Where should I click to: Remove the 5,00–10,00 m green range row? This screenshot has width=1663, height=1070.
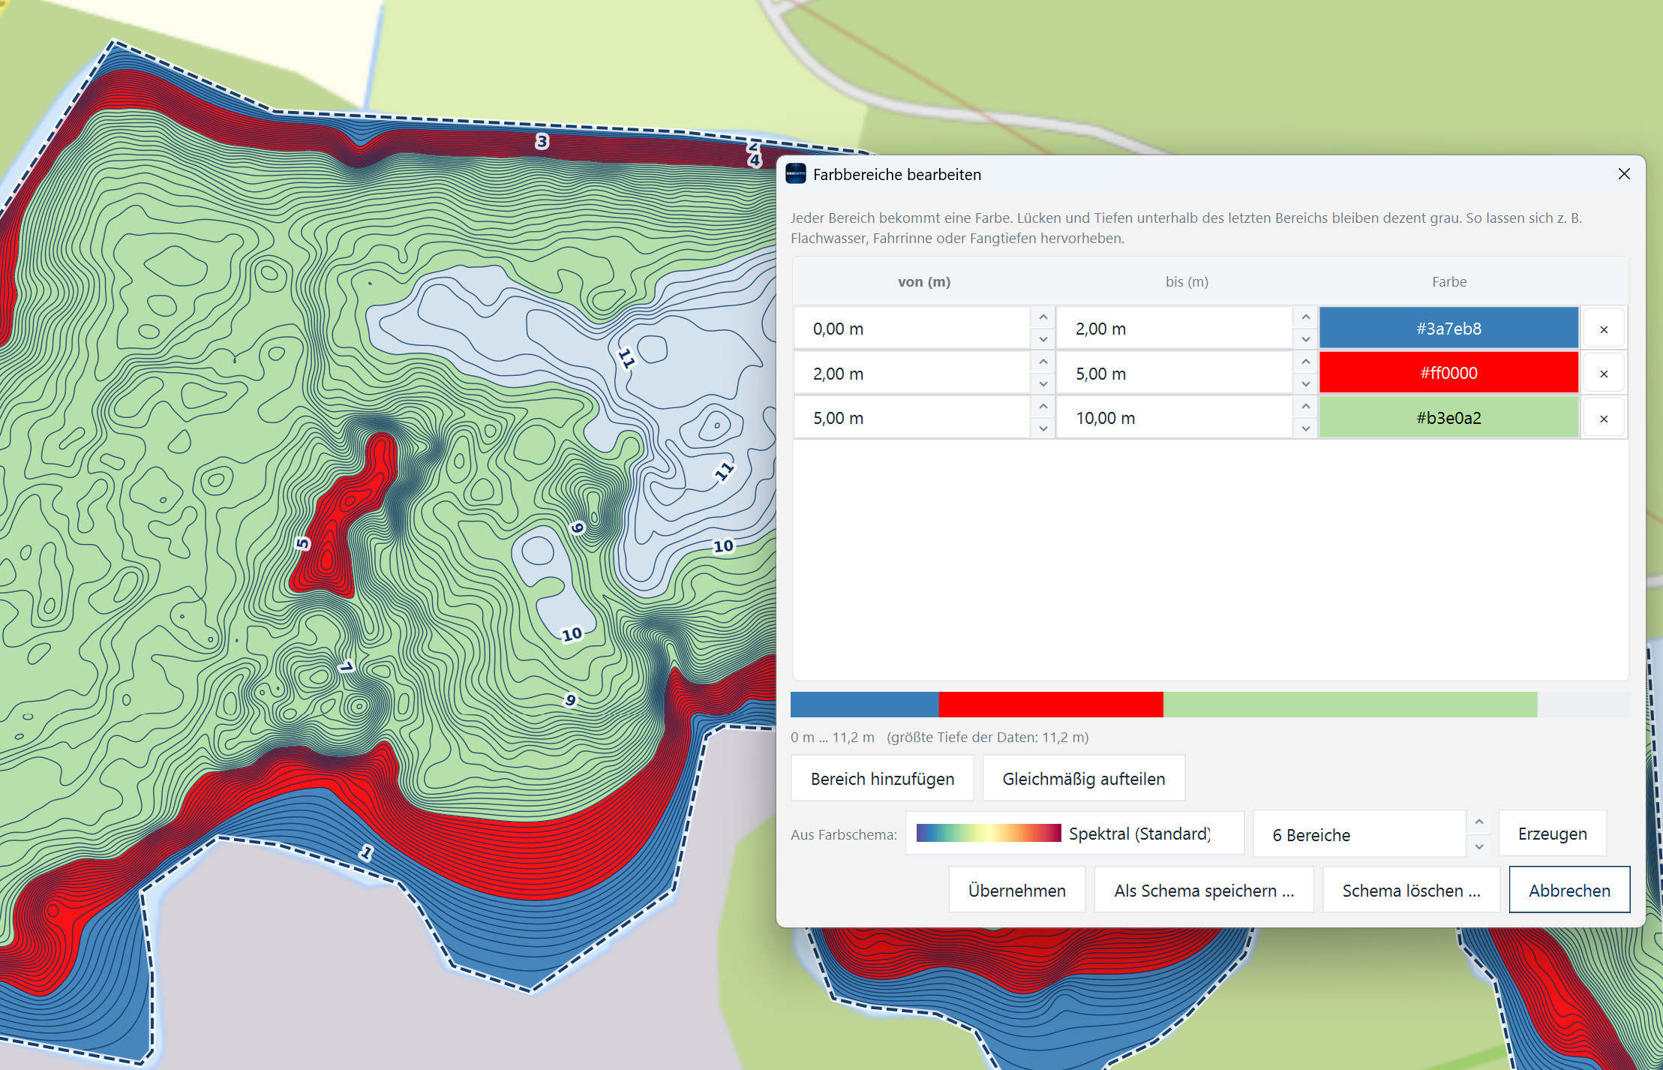(1604, 418)
